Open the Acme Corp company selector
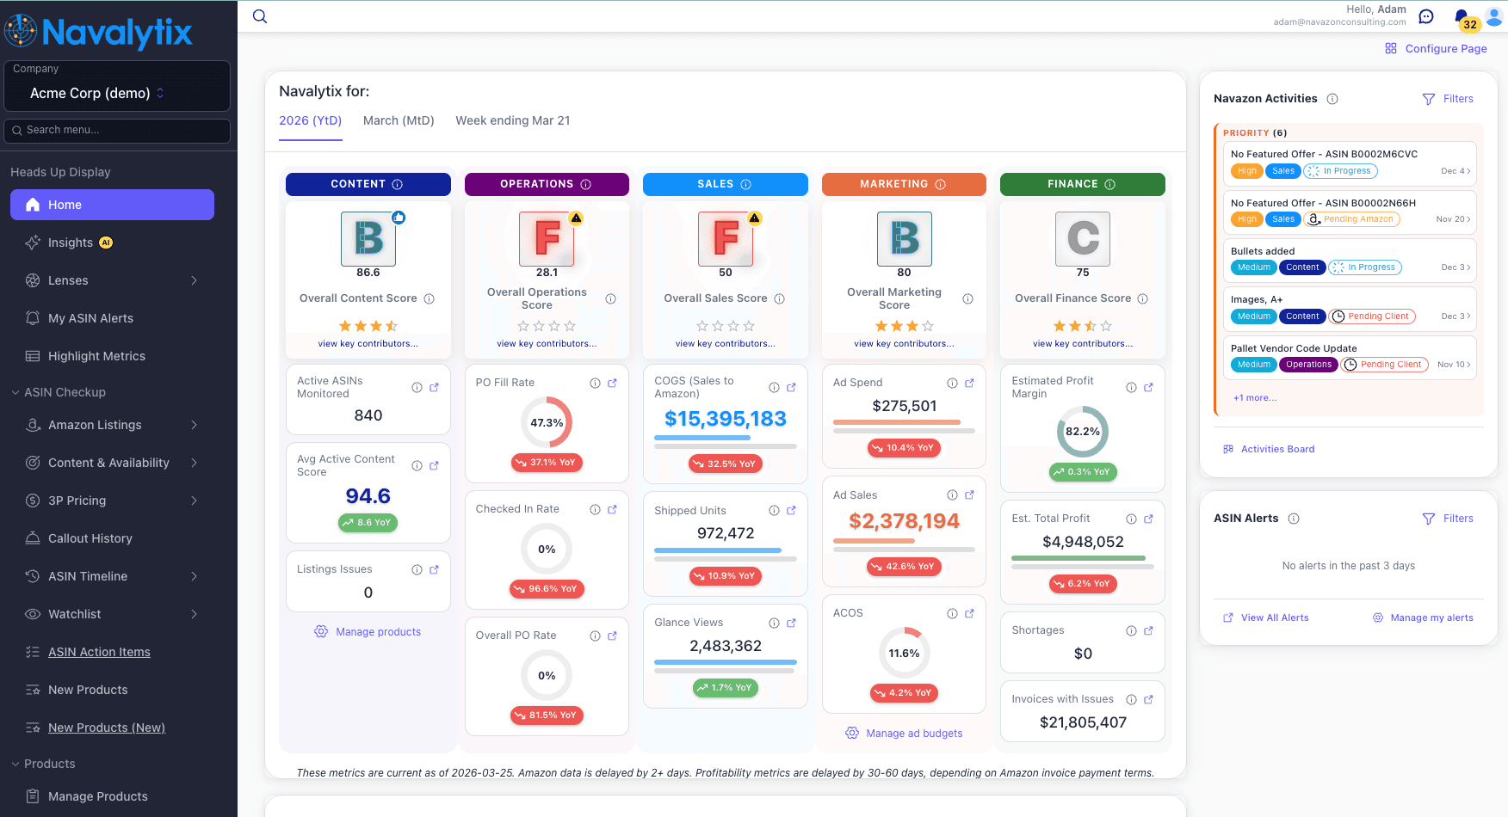 tap(116, 93)
